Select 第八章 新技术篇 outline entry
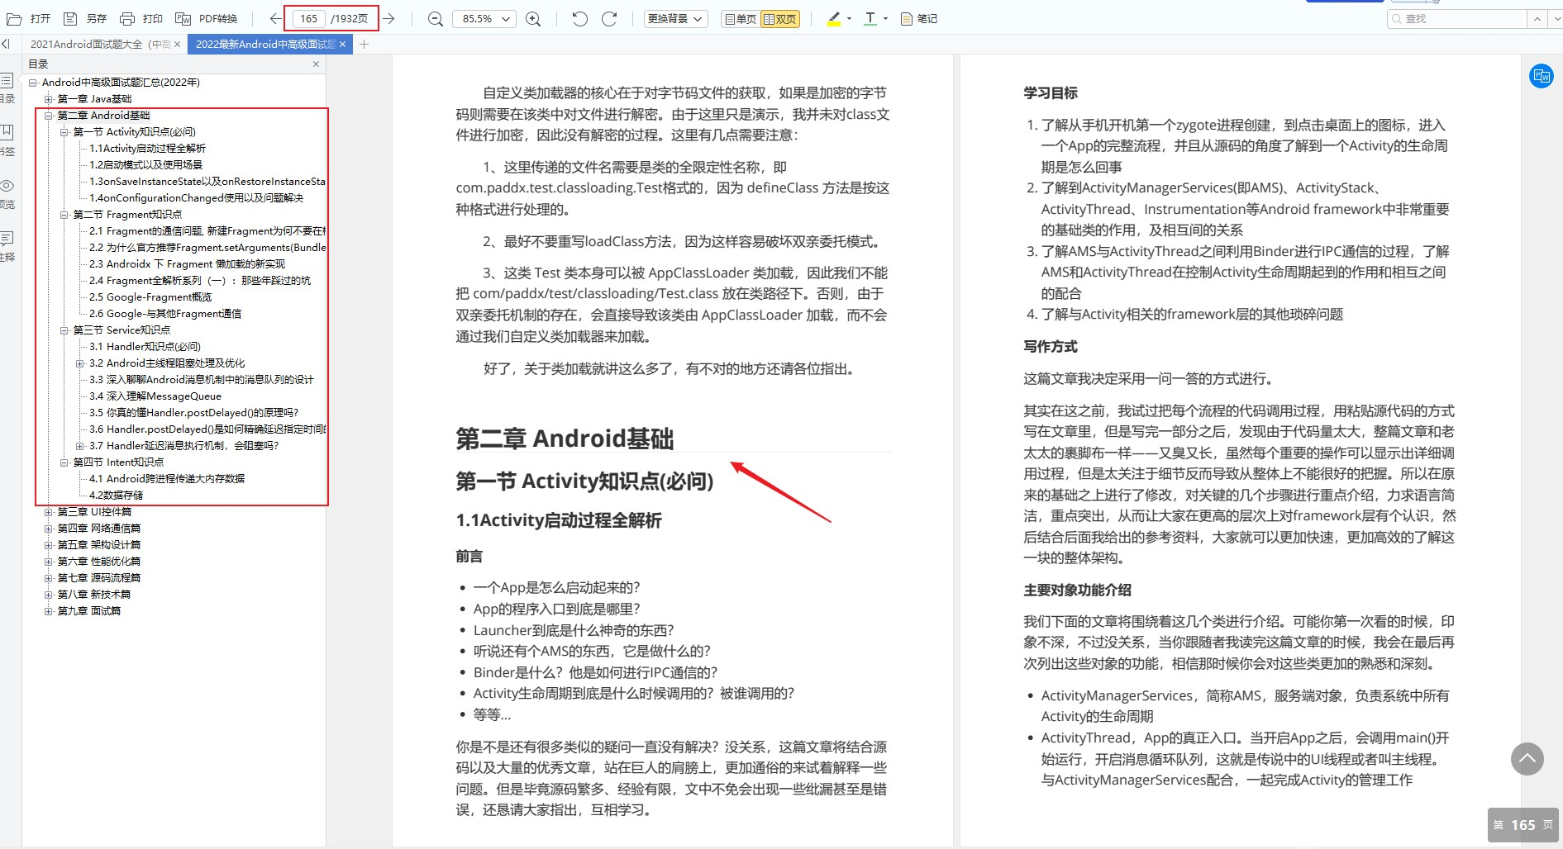Screen dimensions: 1563x849 pos(93,595)
